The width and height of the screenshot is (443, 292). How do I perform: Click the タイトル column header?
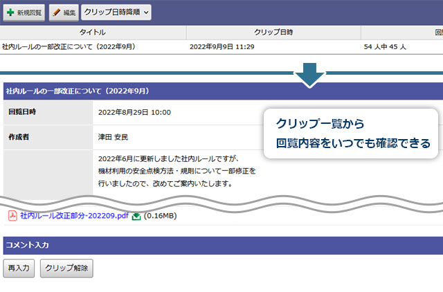[93, 33]
